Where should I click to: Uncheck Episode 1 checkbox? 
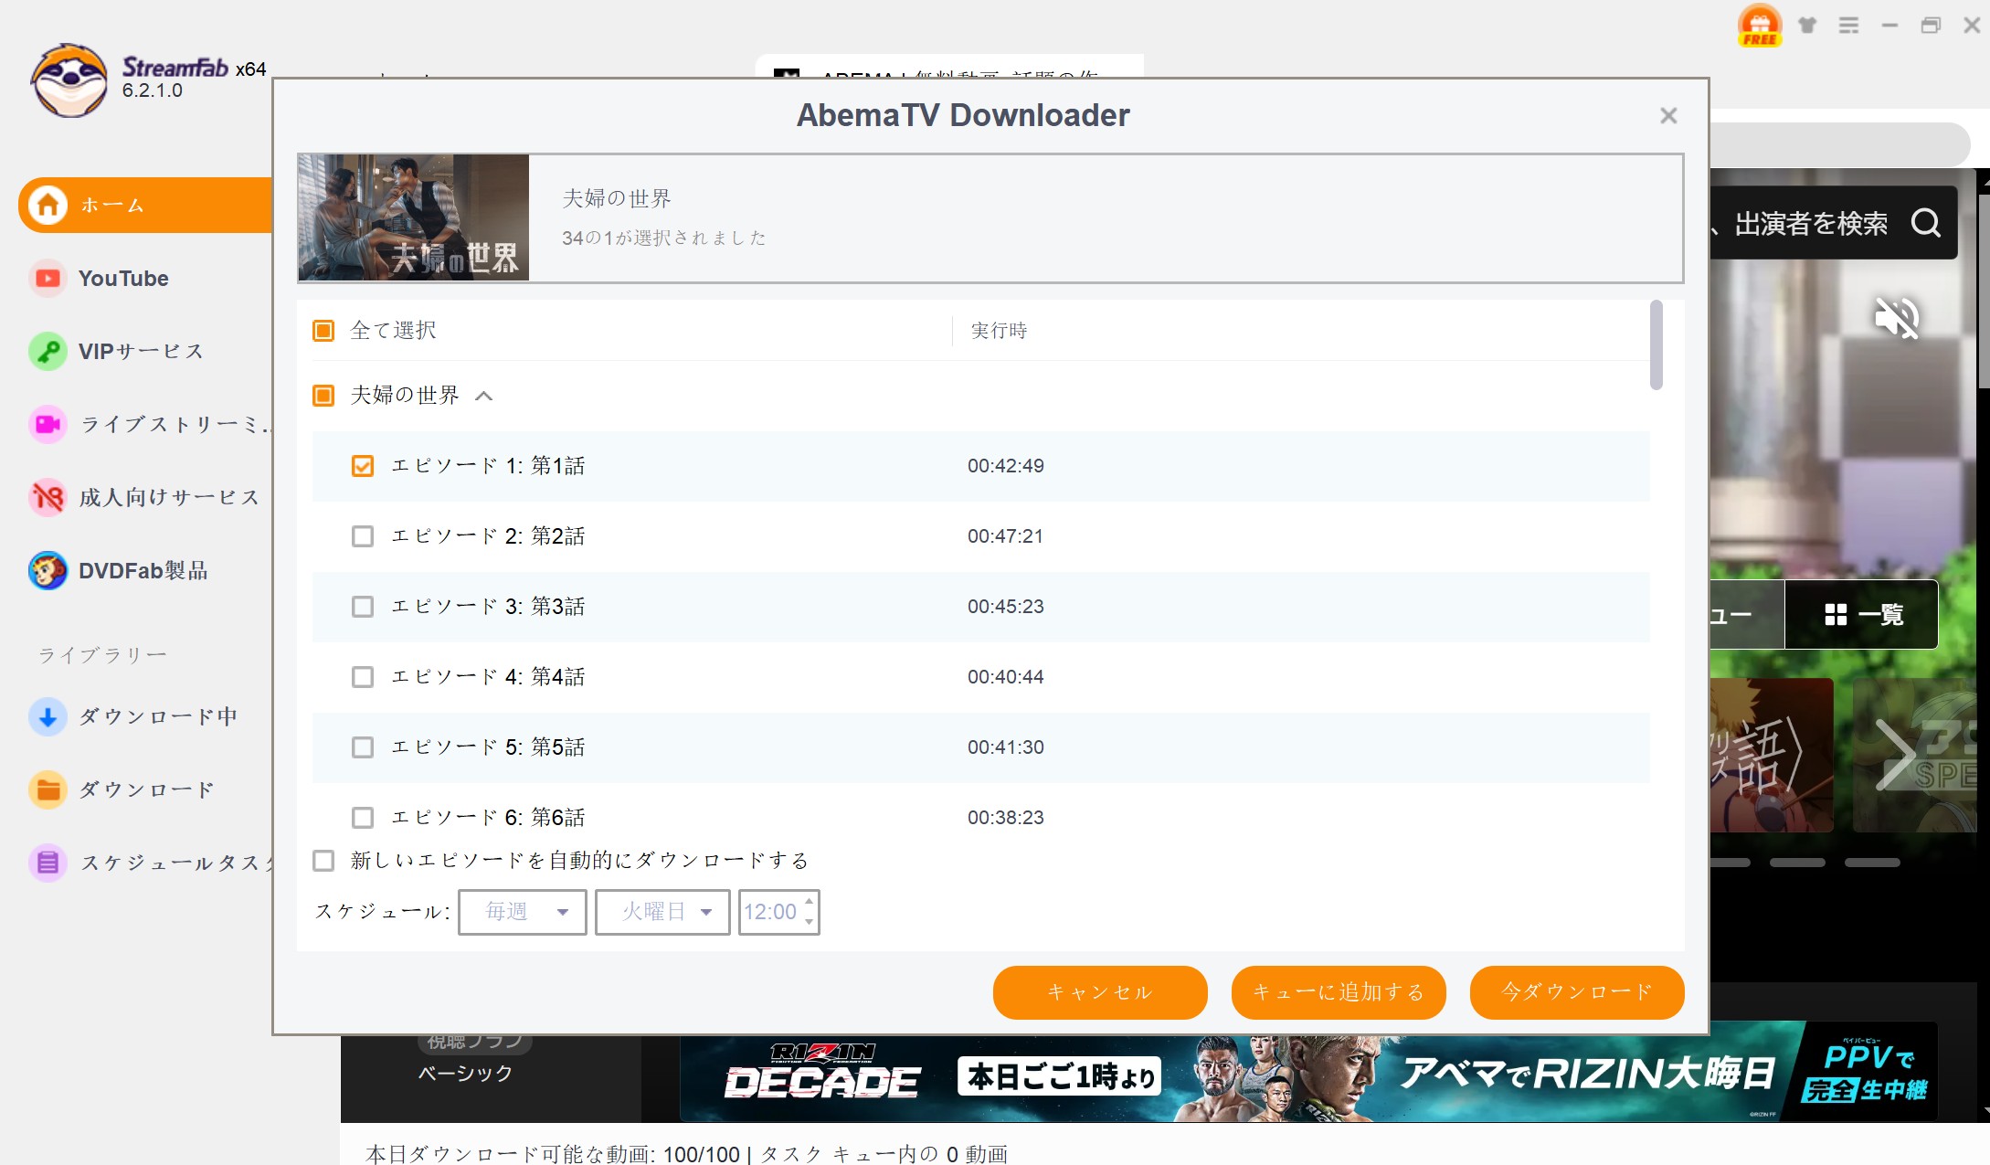tap(363, 466)
